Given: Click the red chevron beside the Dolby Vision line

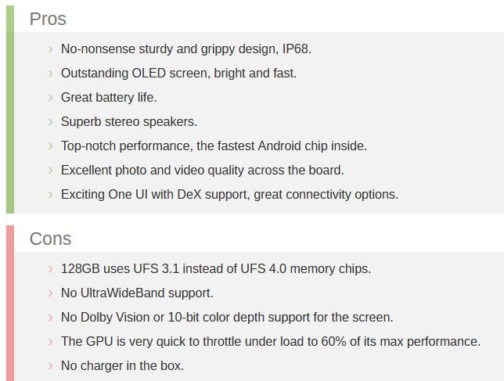Looking at the screenshot, I should [x=51, y=318].
